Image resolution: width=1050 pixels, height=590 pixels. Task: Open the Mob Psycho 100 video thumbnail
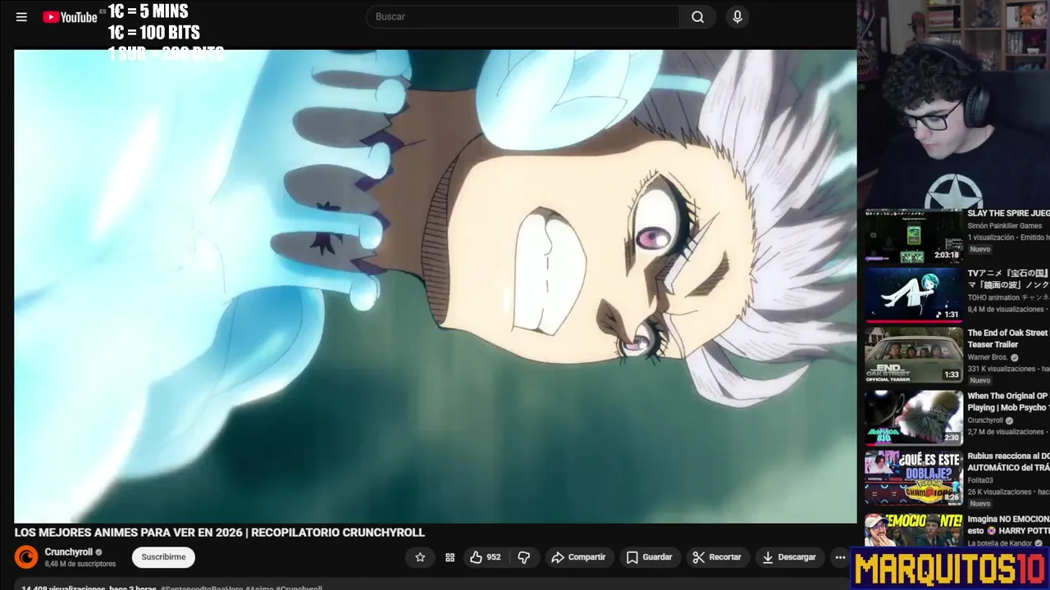(914, 417)
